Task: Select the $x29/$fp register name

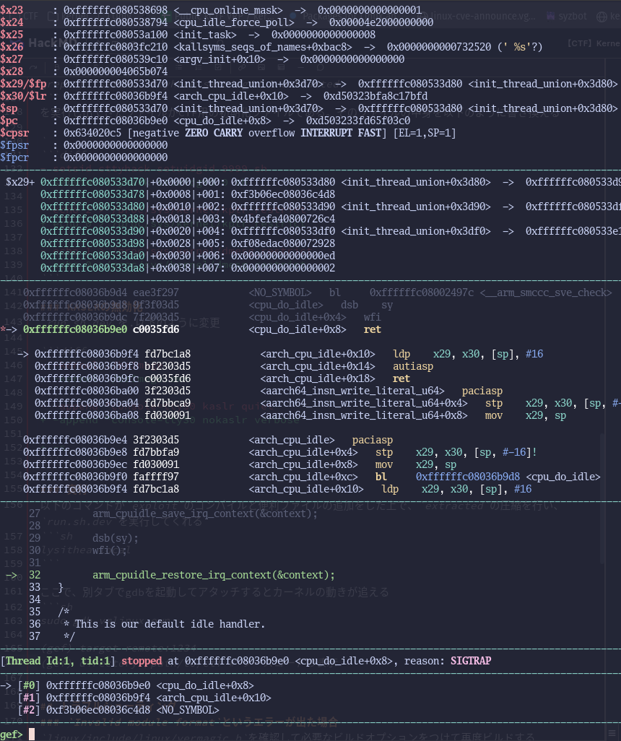Action: 23,84
